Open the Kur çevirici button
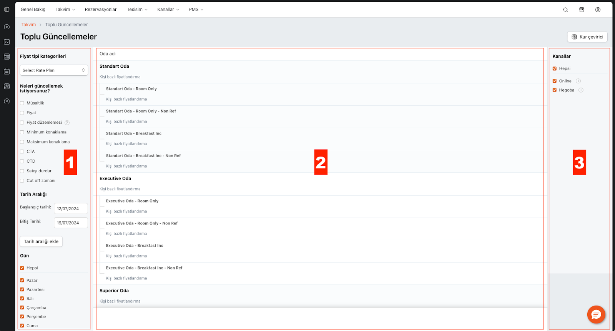 pos(587,37)
